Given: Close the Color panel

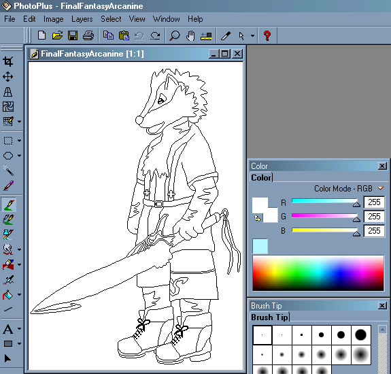Looking at the screenshot, I should click(382, 166).
